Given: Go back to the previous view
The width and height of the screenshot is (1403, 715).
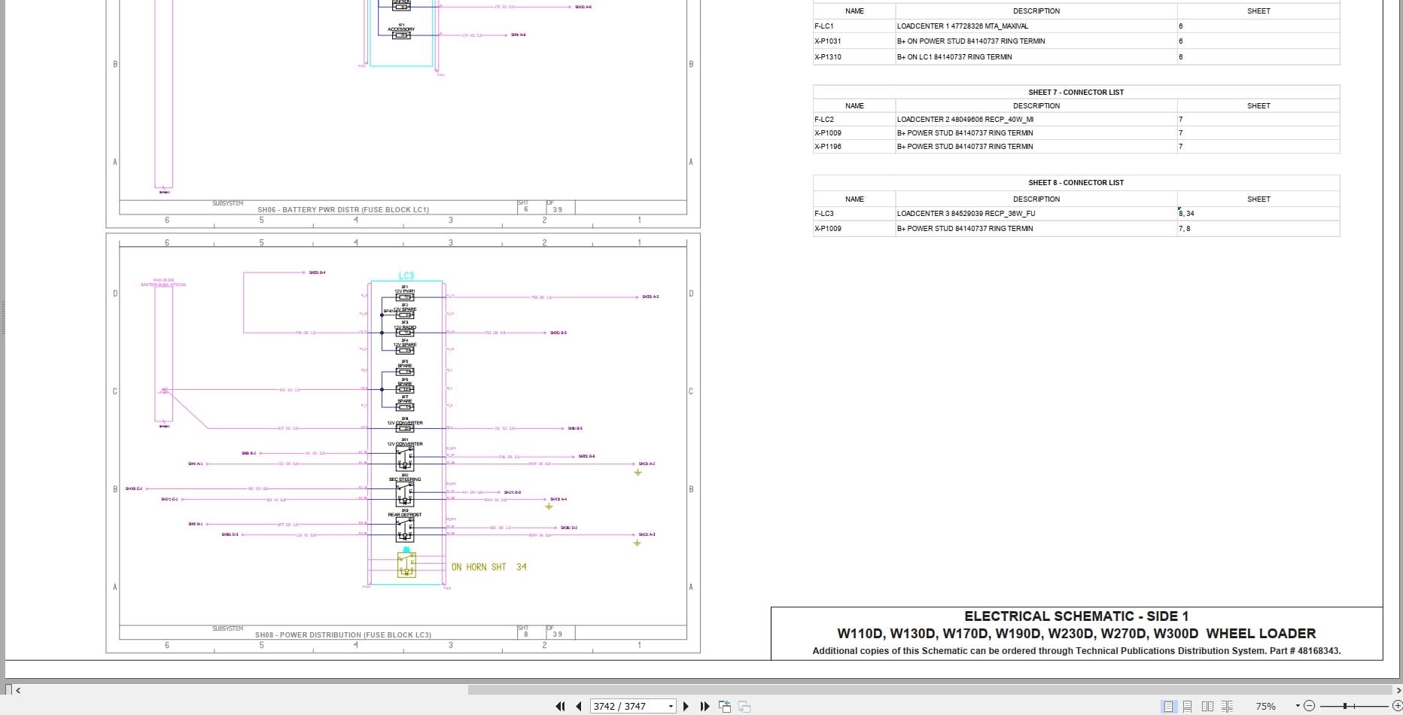Looking at the screenshot, I should pos(725,706).
